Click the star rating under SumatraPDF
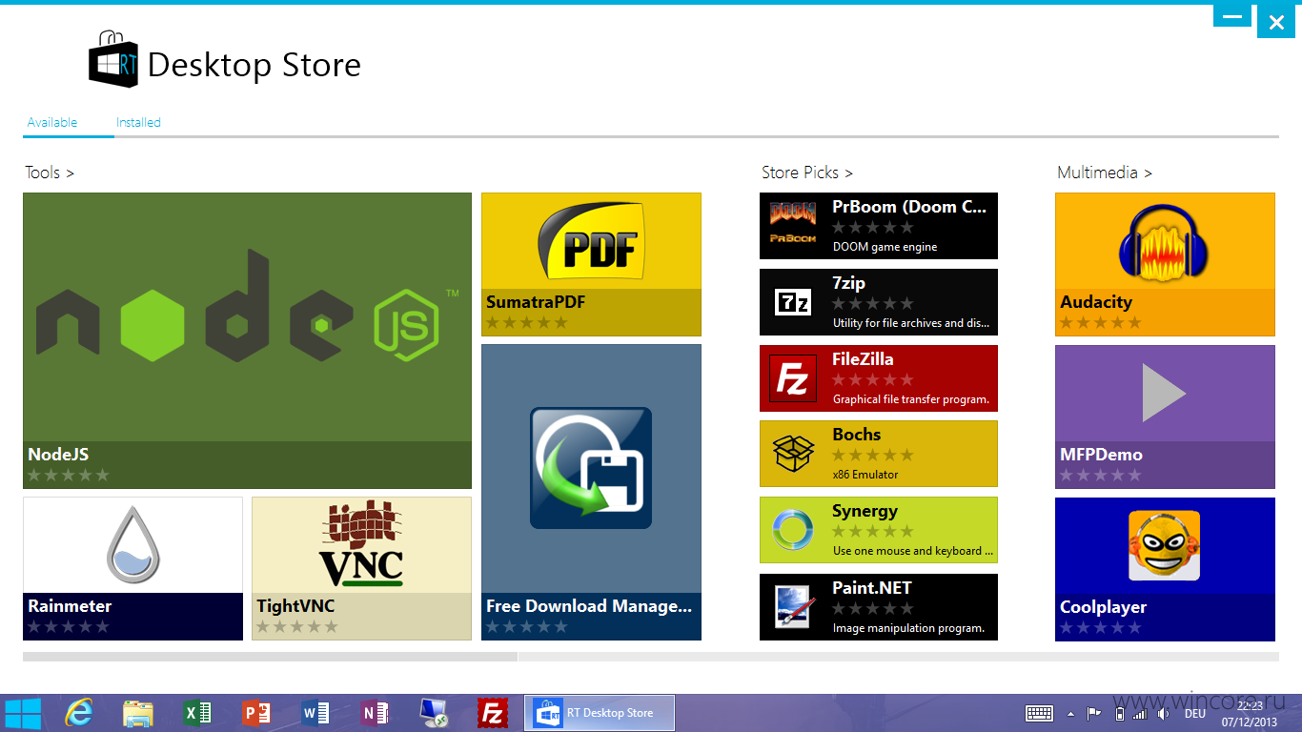 [x=527, y=323]
